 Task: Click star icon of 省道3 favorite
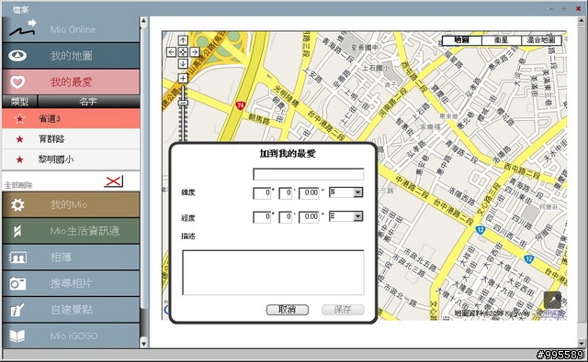tap(19, 119)
